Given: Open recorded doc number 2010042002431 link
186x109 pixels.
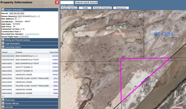Looking at the screenshot, I should [x=32, y=34].
